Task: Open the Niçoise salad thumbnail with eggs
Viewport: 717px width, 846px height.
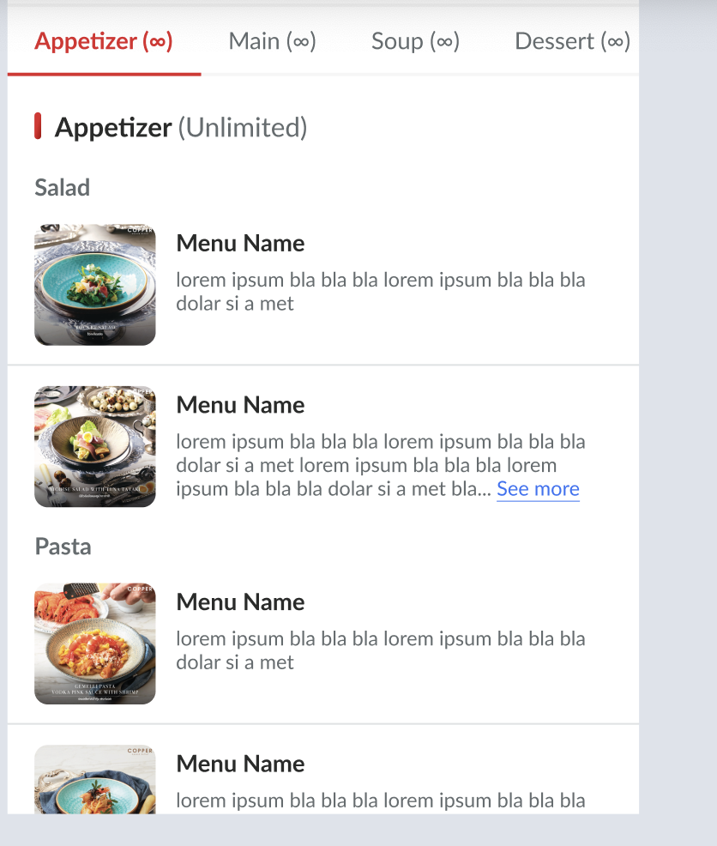Action: tap(95, 446)
